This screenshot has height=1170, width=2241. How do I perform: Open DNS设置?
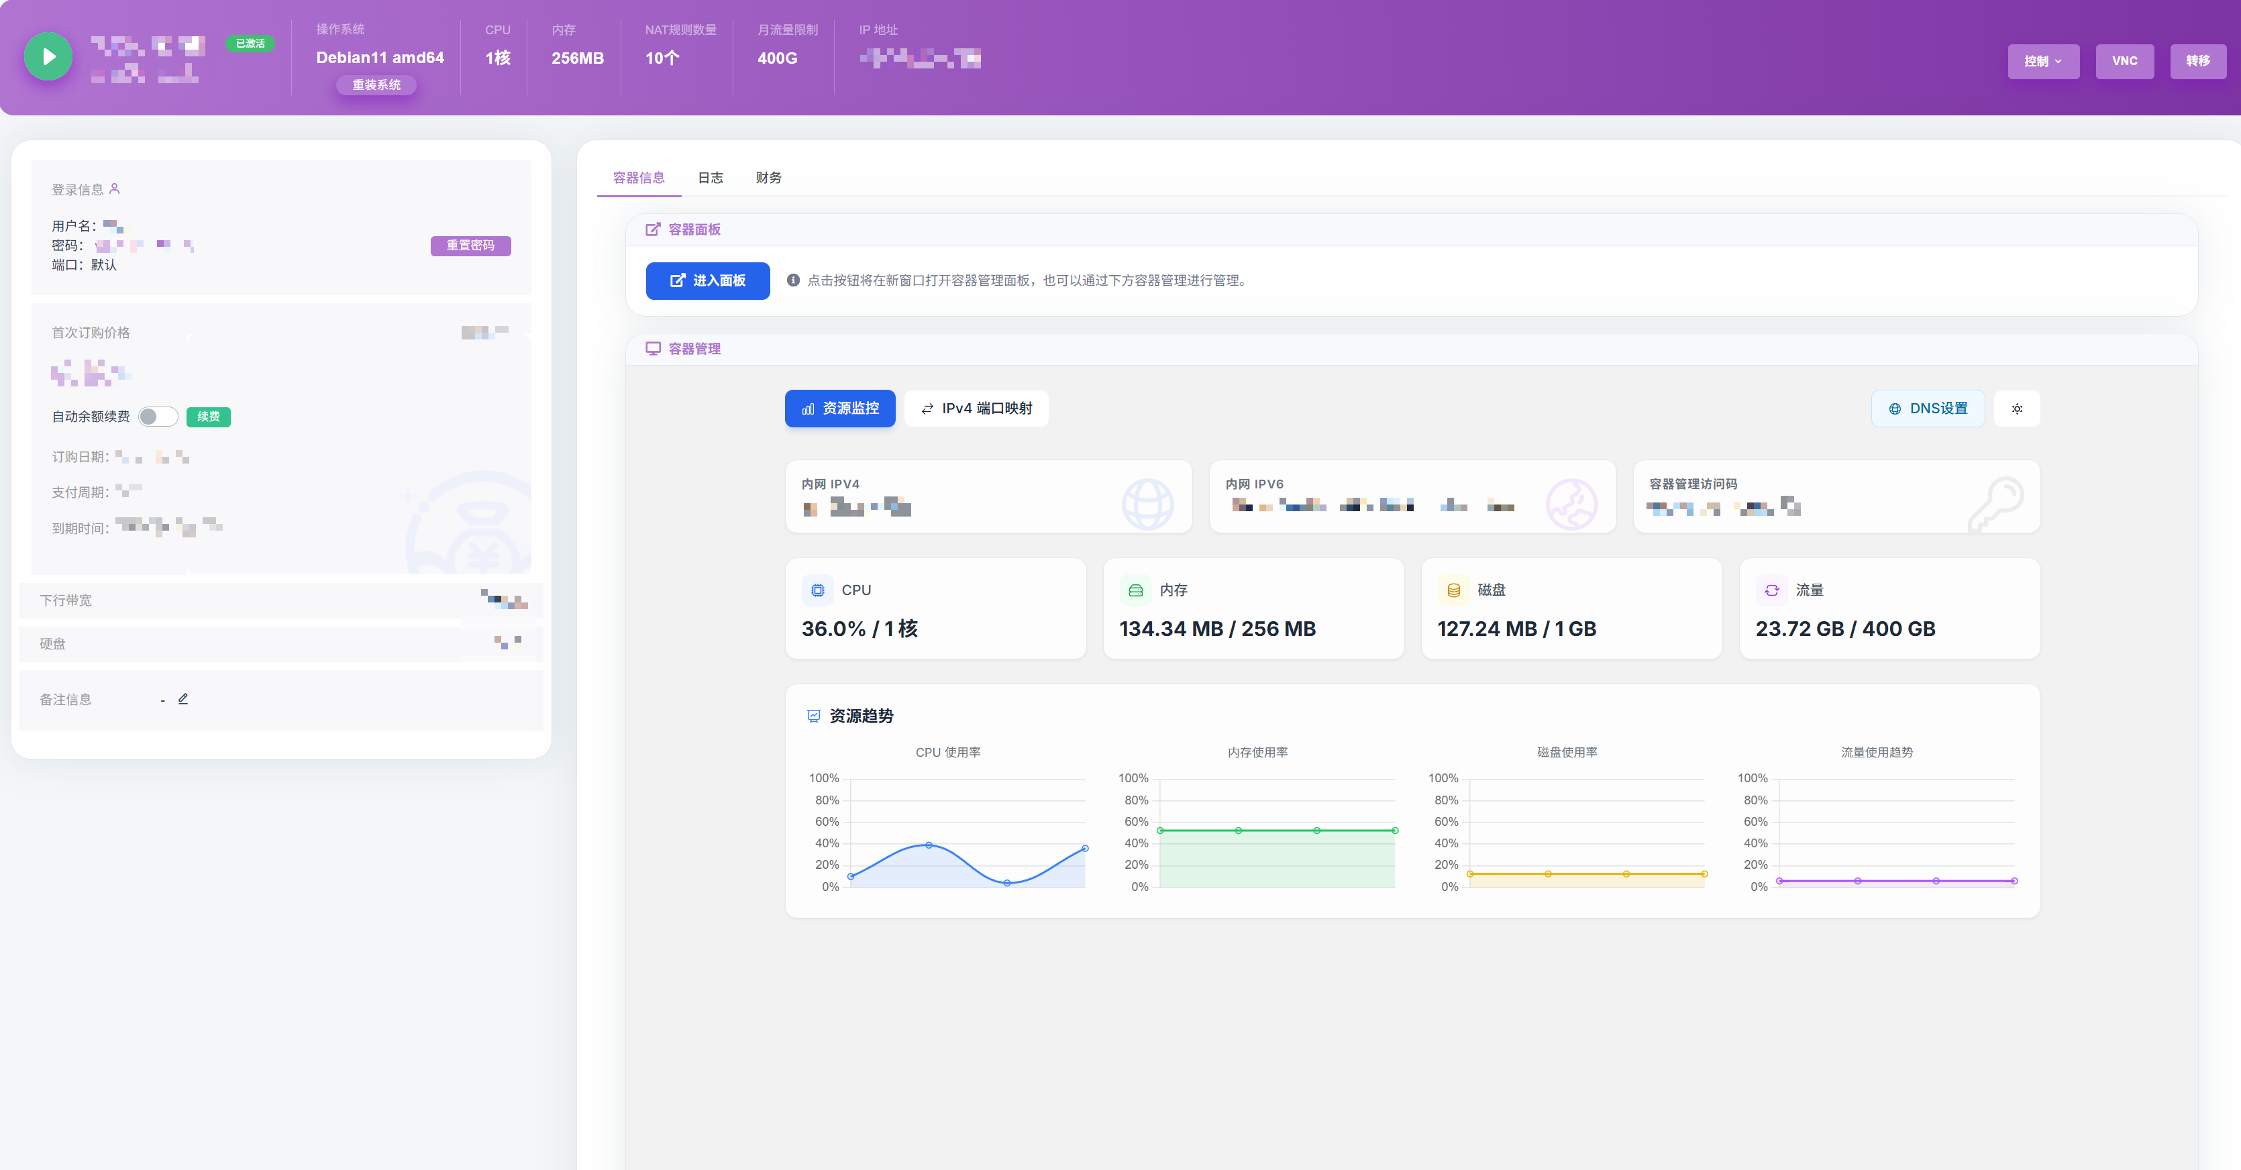(x=1928, y=409)
